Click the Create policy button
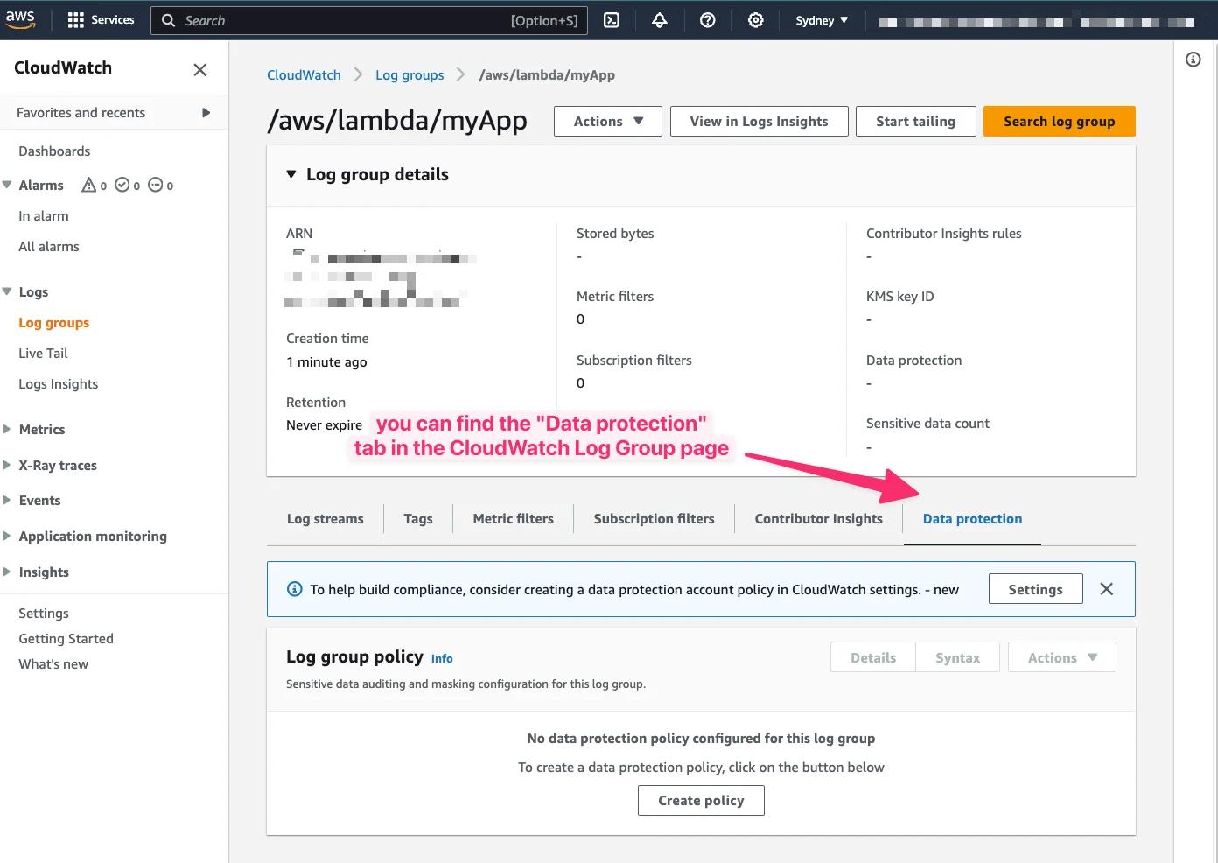1218x863 pixels. coord(700,800)
